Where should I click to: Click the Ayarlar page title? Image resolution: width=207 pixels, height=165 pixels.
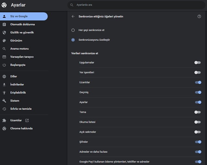[18, 5]
